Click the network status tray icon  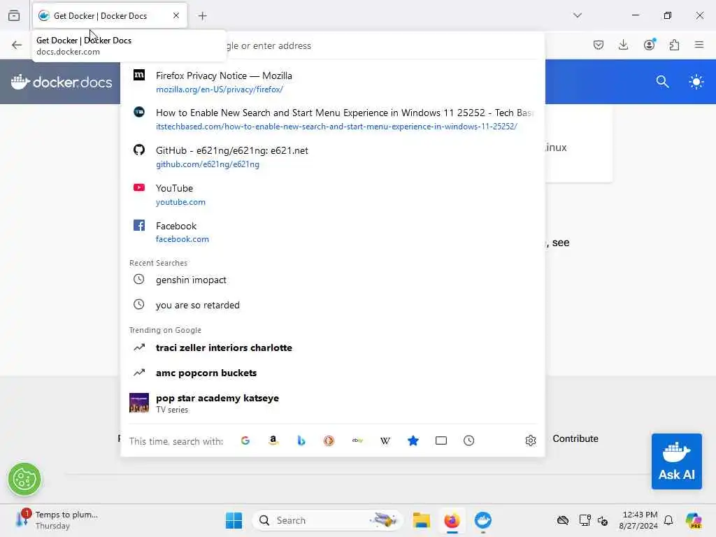[x=585, y=520]
